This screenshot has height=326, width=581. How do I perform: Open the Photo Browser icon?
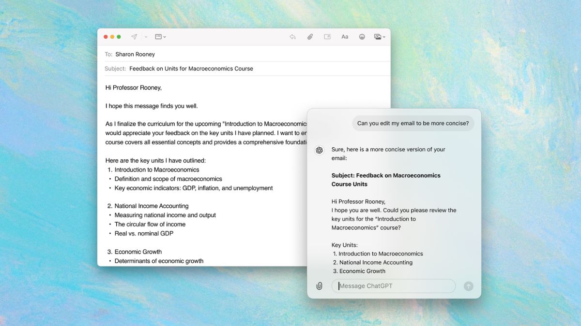[x=377, y=36]
